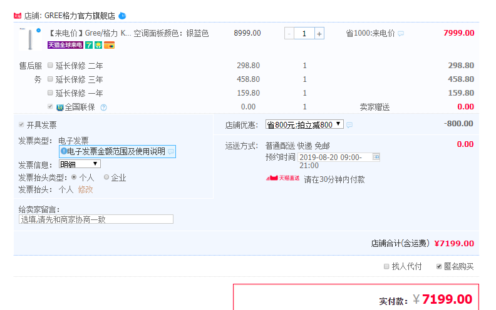496x310 pixels.
Task: Open the 店铺优惠 省800元 dropdown
Action: click(x=304, y=124)
